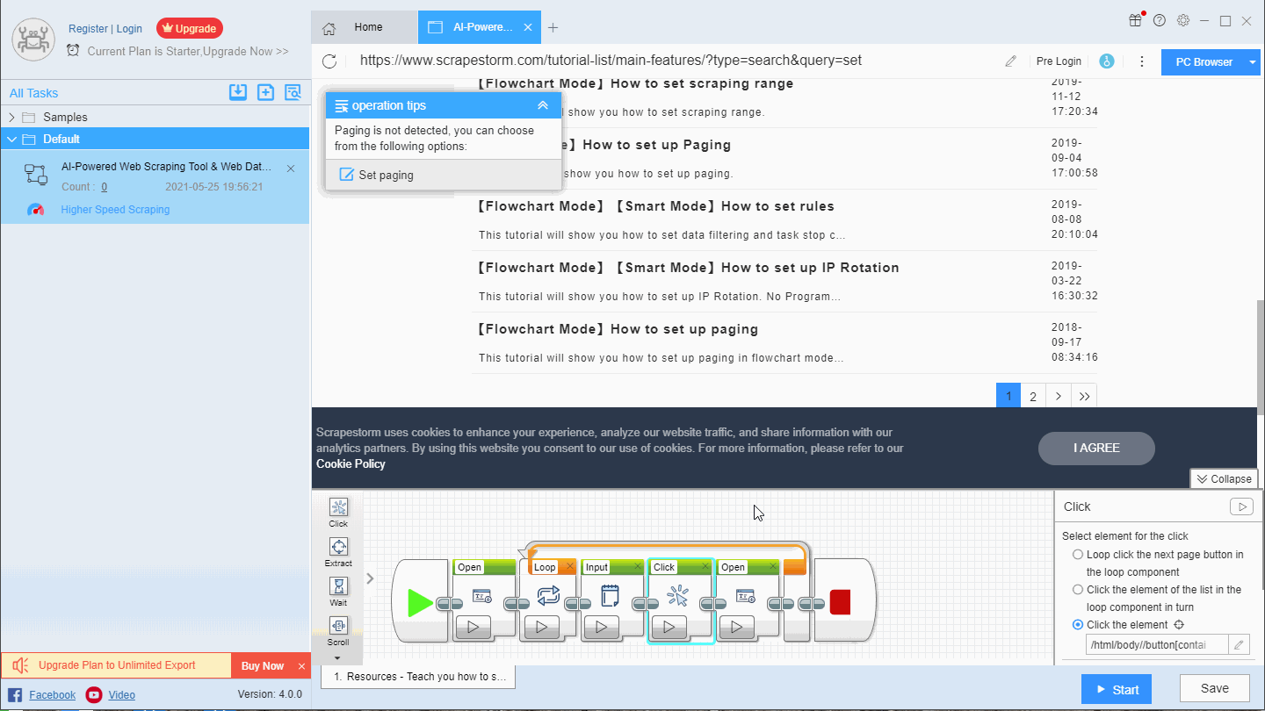
Task: Click the Login link
Action: pyautogui.click(x=129, y=29)
